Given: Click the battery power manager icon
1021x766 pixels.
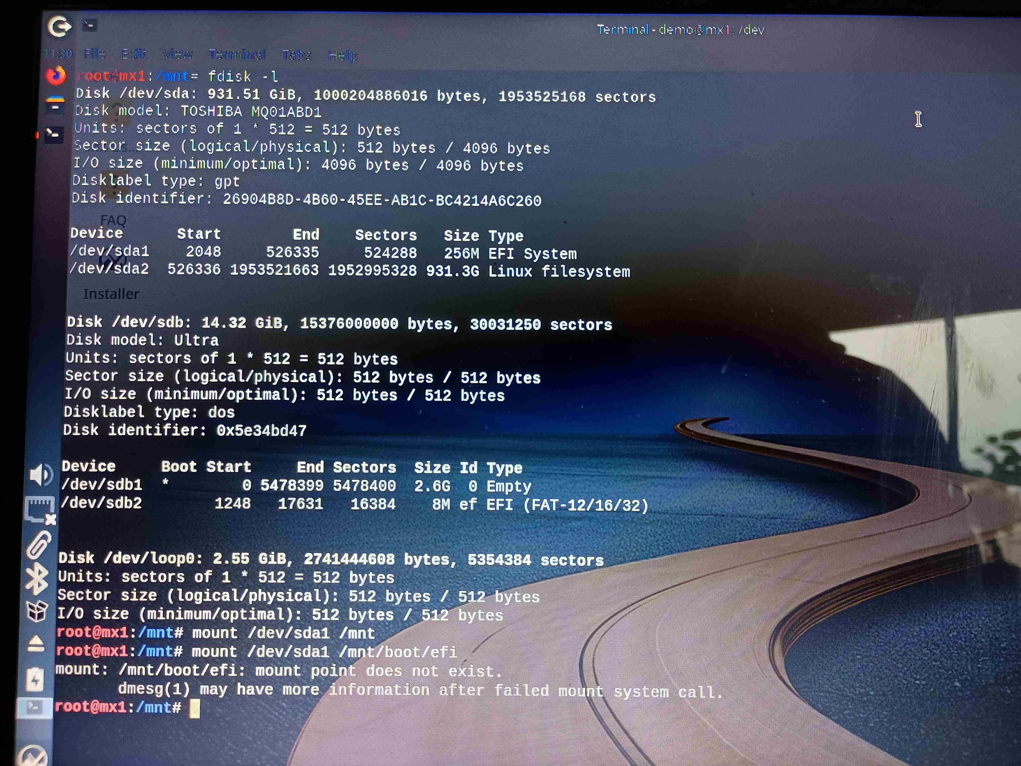Looking at the screenshot, I should (x=35, y=679).
